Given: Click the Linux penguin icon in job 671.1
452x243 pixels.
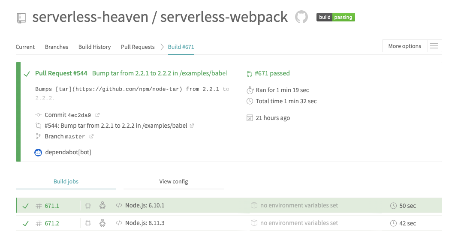Looking at the screenshot, I should (x=102, y=205).
